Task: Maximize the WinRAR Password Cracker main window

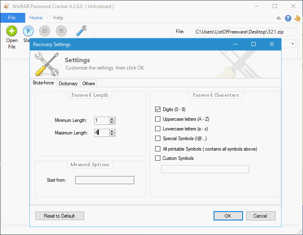Action: [275, 6]
